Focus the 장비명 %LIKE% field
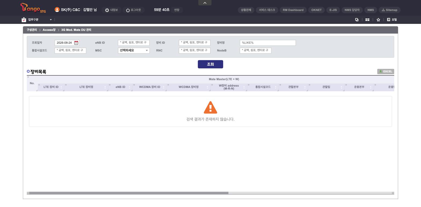421x207 pixels. coord(268,43)
